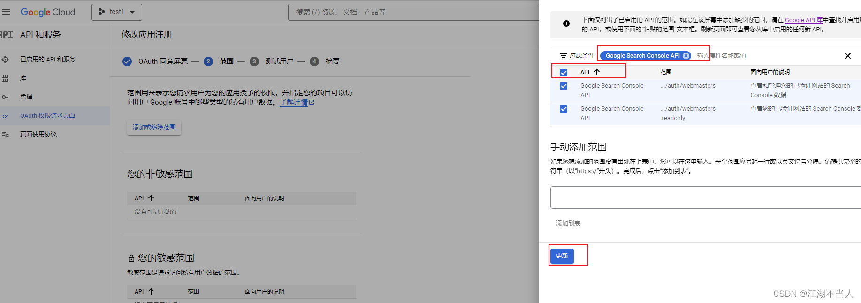
Task: Go to step 3 测试用户
Action: click(x=271, y=61)
